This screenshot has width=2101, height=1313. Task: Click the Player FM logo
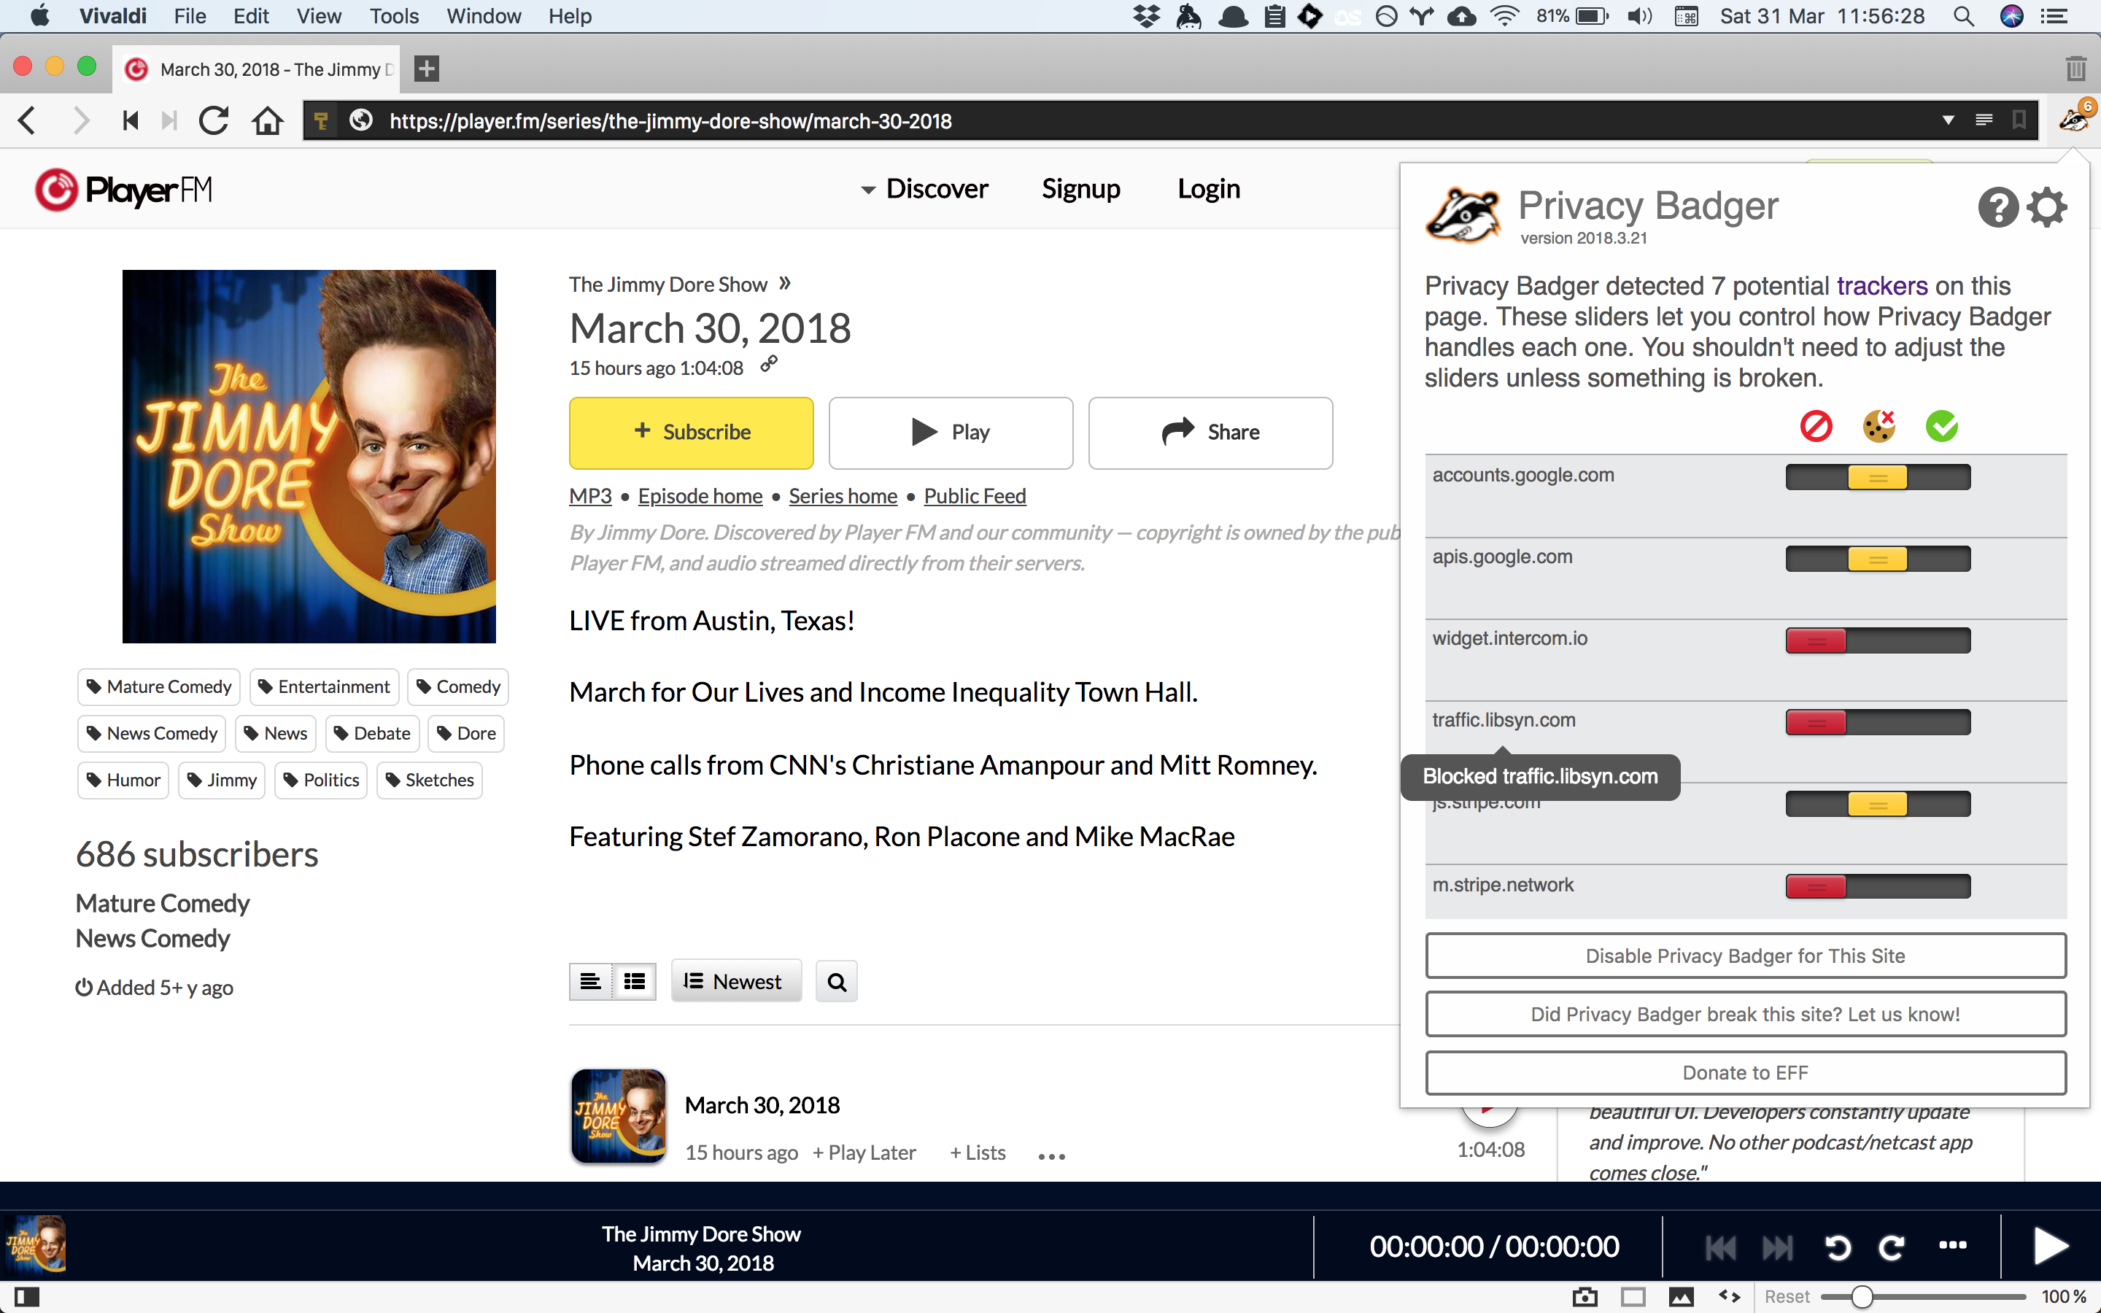[124, 190]
